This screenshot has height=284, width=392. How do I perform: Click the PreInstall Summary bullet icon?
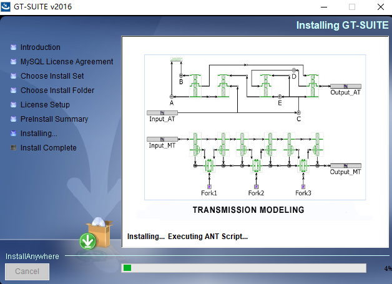pyautogui.click(x=13, y=119)
